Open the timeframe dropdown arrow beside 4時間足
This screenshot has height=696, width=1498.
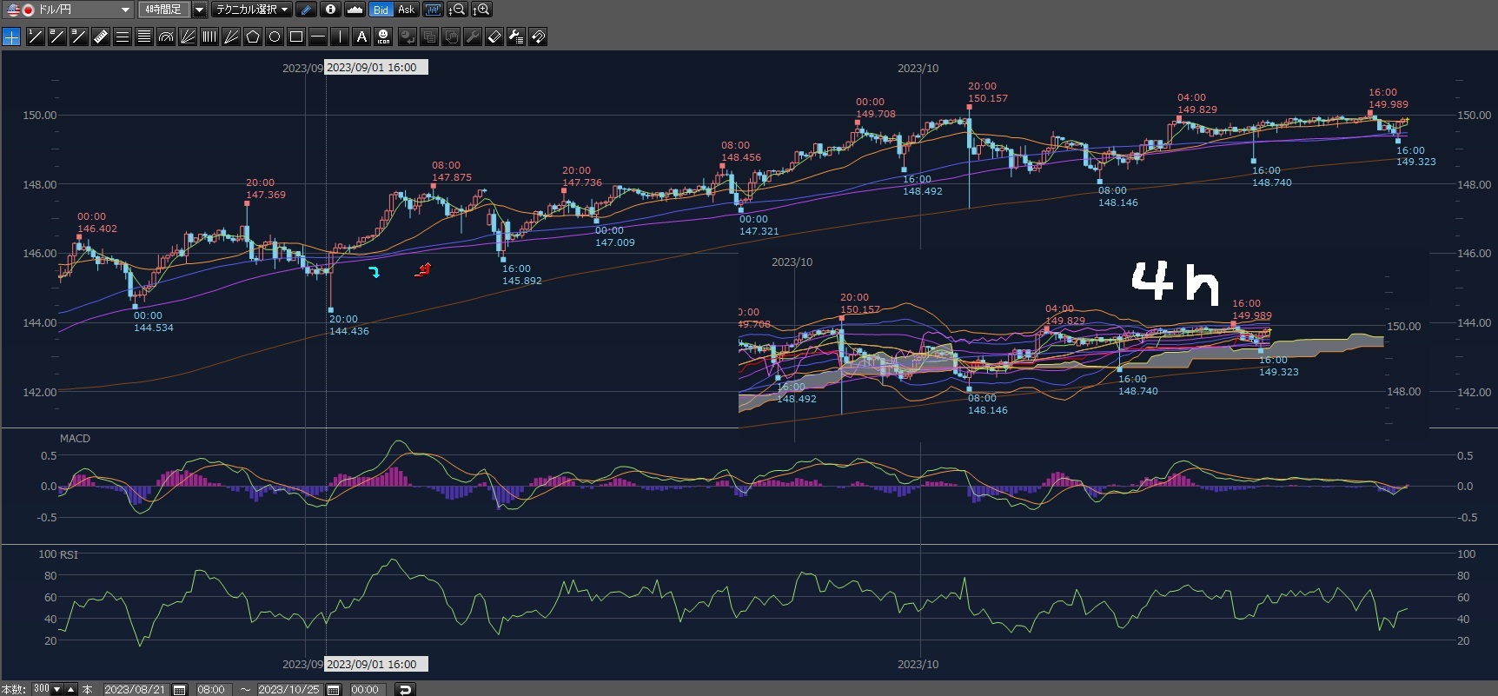point(199,10)
